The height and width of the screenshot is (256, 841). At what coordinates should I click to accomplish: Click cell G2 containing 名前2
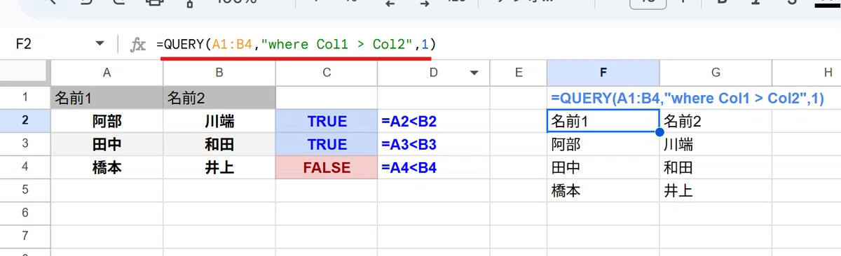pyautogui.click(x=716, y=121)
